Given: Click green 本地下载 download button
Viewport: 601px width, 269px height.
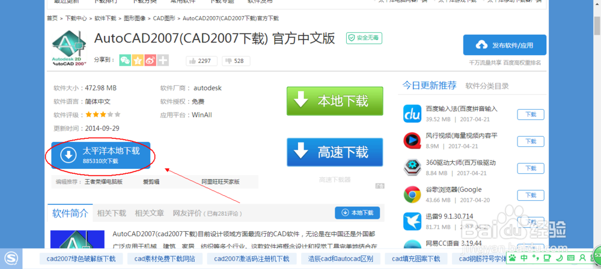Looking at the screenshot, I should point(335,101).
